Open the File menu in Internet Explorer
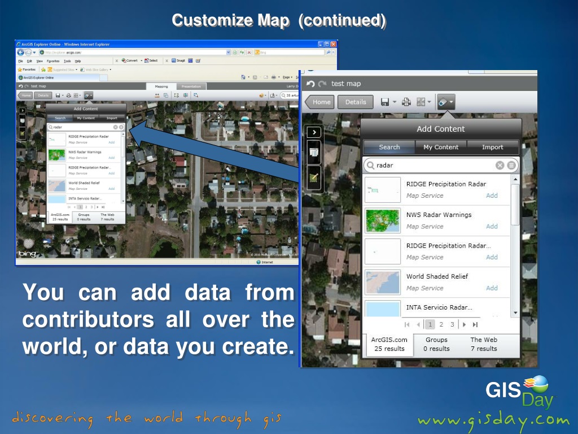The width and height of the screenshot is (578, 434). click(x=21, y=61)
